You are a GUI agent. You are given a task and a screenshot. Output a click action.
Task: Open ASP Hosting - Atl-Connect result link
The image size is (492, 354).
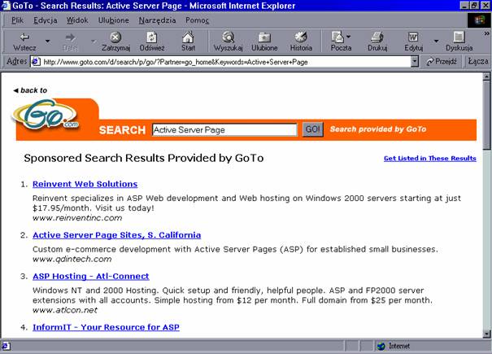coord(90,276)
